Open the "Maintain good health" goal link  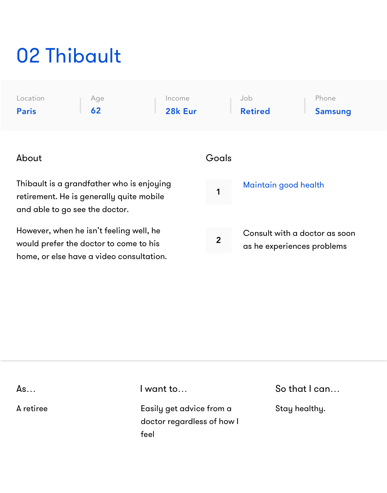[283, 185]
